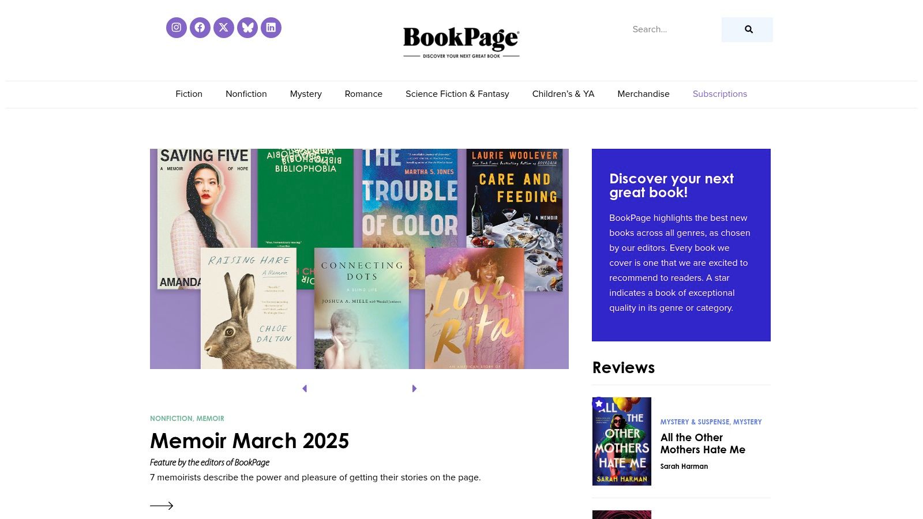Click the MYSTERY & SUSPENSE tag
Image resolution: width=923 pixels, height=519 pixels.
point(695,422)
